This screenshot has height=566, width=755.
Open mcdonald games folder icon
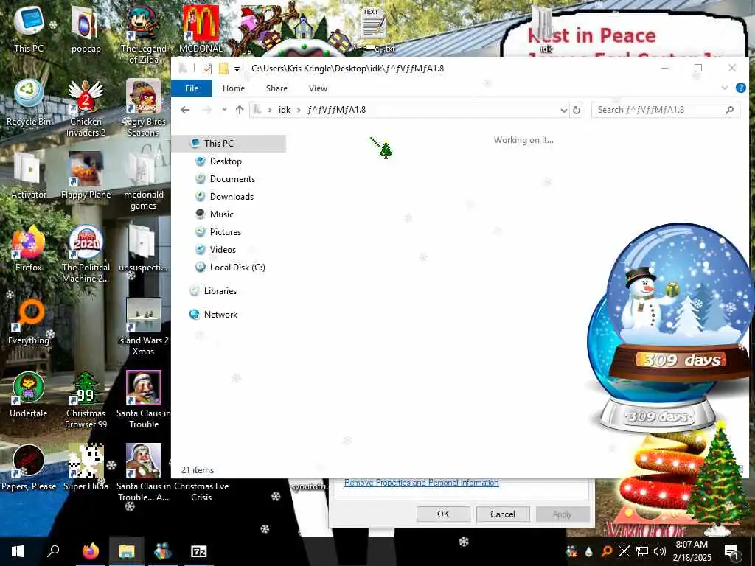tap(144, 181)
